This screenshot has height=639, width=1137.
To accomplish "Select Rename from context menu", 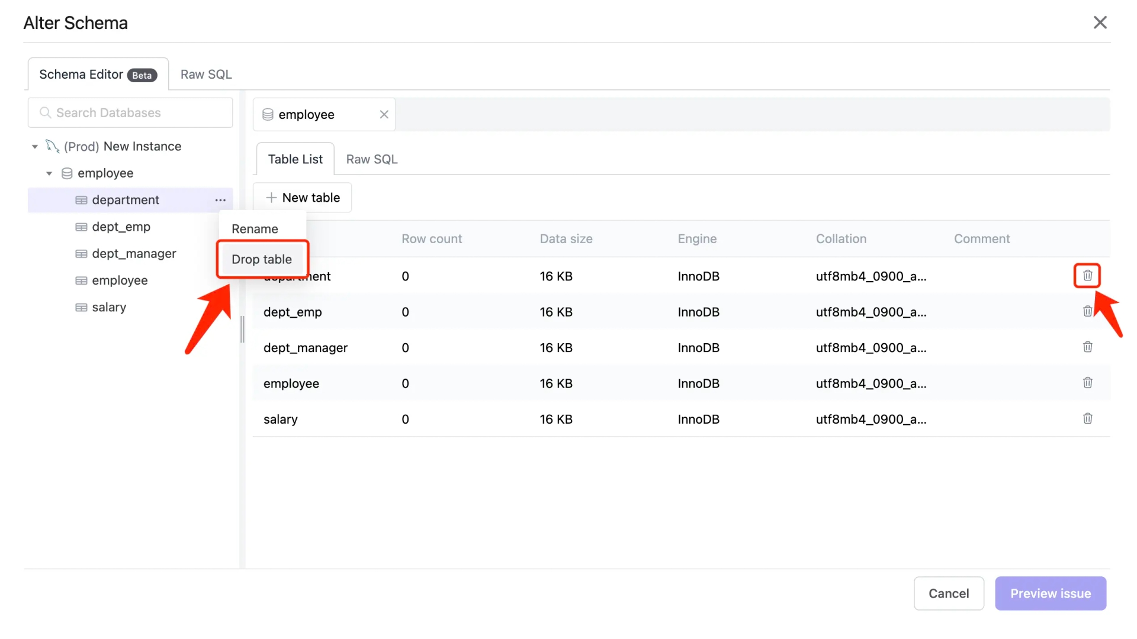I will pyautogui.click(x=255, y=228).
